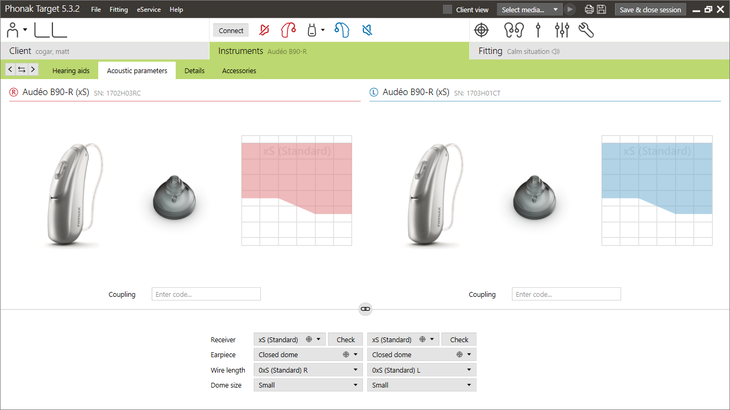730x410 pixels.
Task: Open Wire length 0xS (Standard) R dropdown
Action: pyautogui.click(x=308, y=370)
